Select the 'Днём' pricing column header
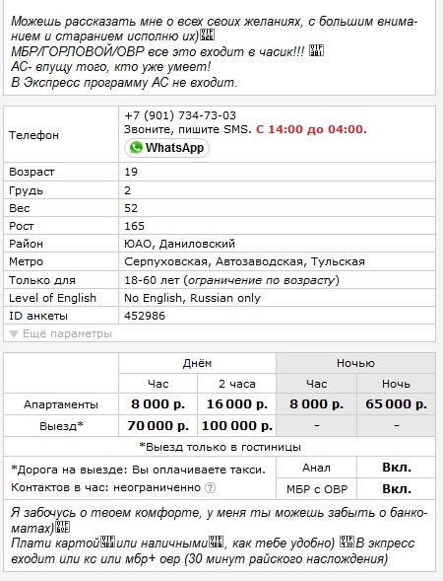 tap(197, 363)
